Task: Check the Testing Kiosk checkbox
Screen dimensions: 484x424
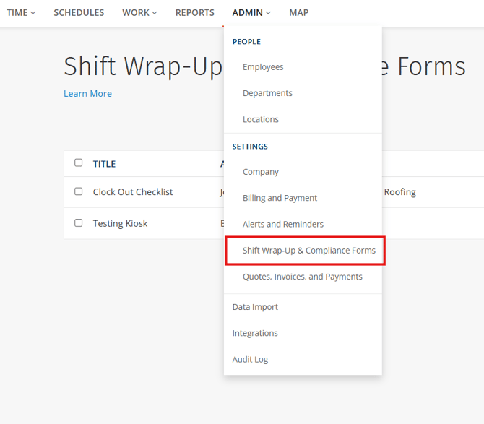Action: pos(79,222)
